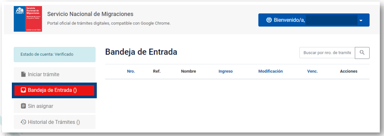The image size is (384, 136).
Task: Sort the table by Nro. column
Action: pos(131,71)
